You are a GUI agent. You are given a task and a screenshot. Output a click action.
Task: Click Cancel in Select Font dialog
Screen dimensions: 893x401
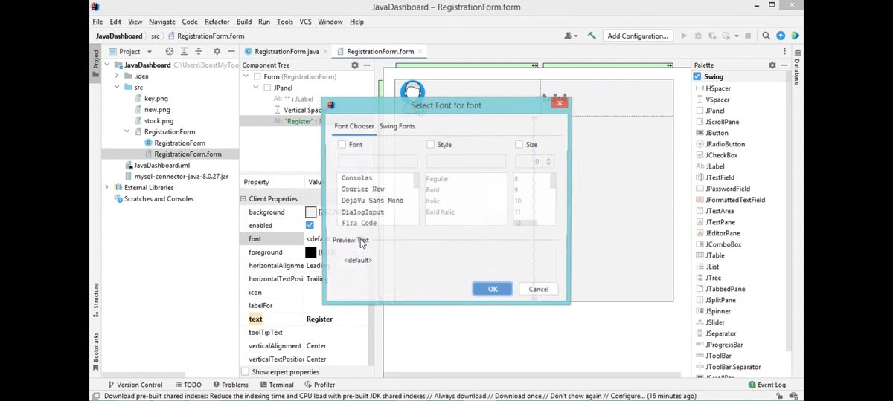[539, 289]
